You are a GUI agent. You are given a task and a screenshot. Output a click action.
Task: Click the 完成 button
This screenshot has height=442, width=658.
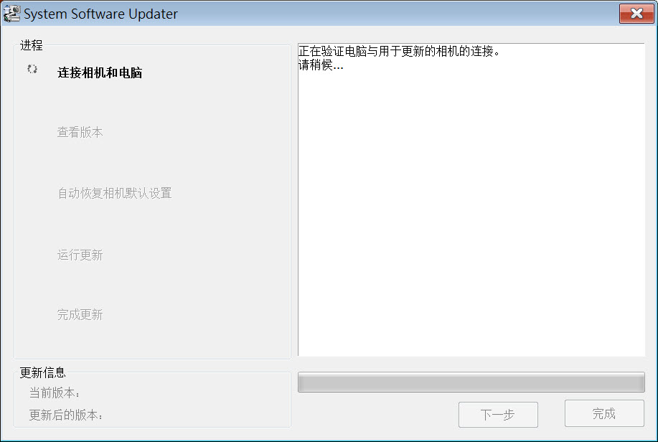pos(604,413)
